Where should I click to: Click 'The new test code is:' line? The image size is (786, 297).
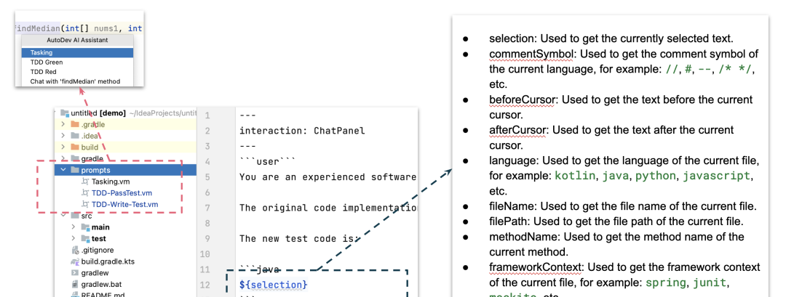[x=298, y=238]
